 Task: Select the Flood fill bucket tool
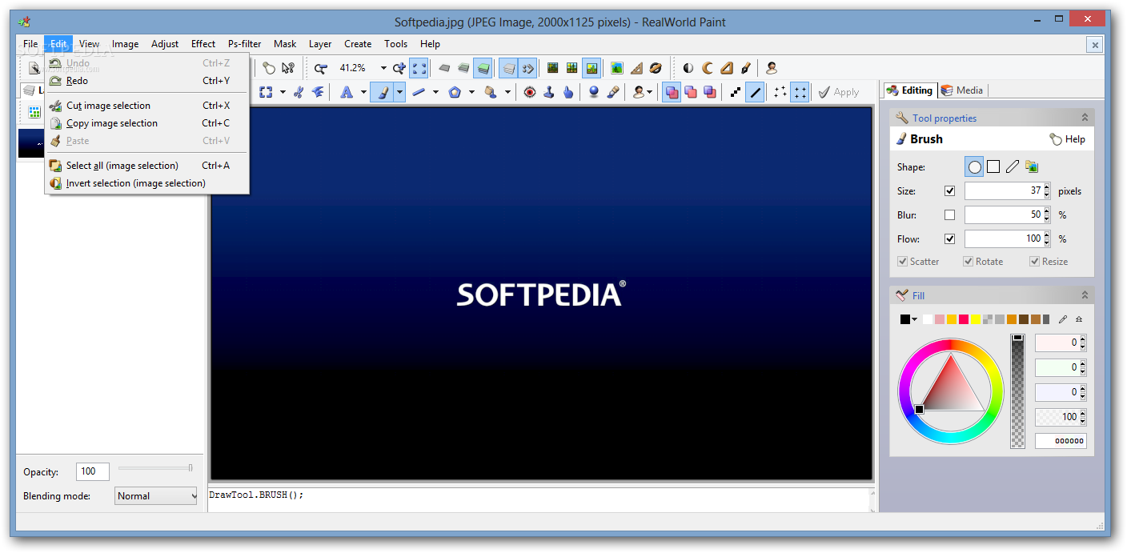490,92
